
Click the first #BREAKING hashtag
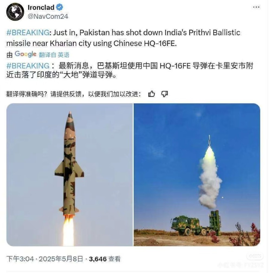pos(28,33)
